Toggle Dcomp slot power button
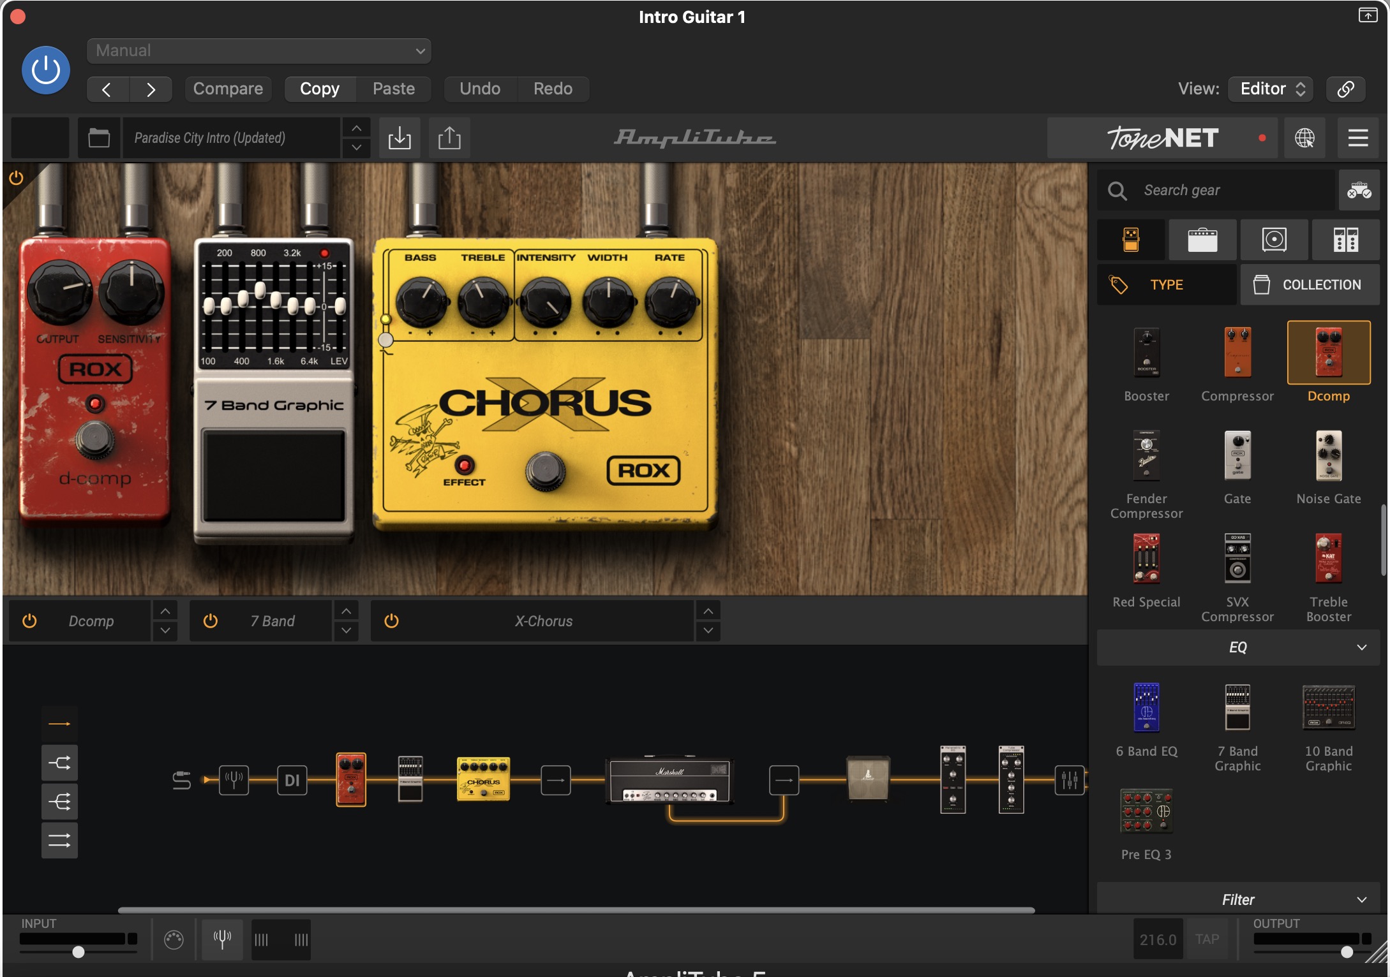Image resolution: width=1390 pixels, height=977 pixels. pyautogui.click(x=29, y=621)
